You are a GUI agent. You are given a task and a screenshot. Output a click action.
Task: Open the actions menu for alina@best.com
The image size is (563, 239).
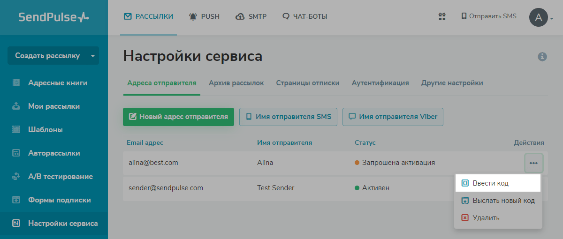click(x=533, y=163)
